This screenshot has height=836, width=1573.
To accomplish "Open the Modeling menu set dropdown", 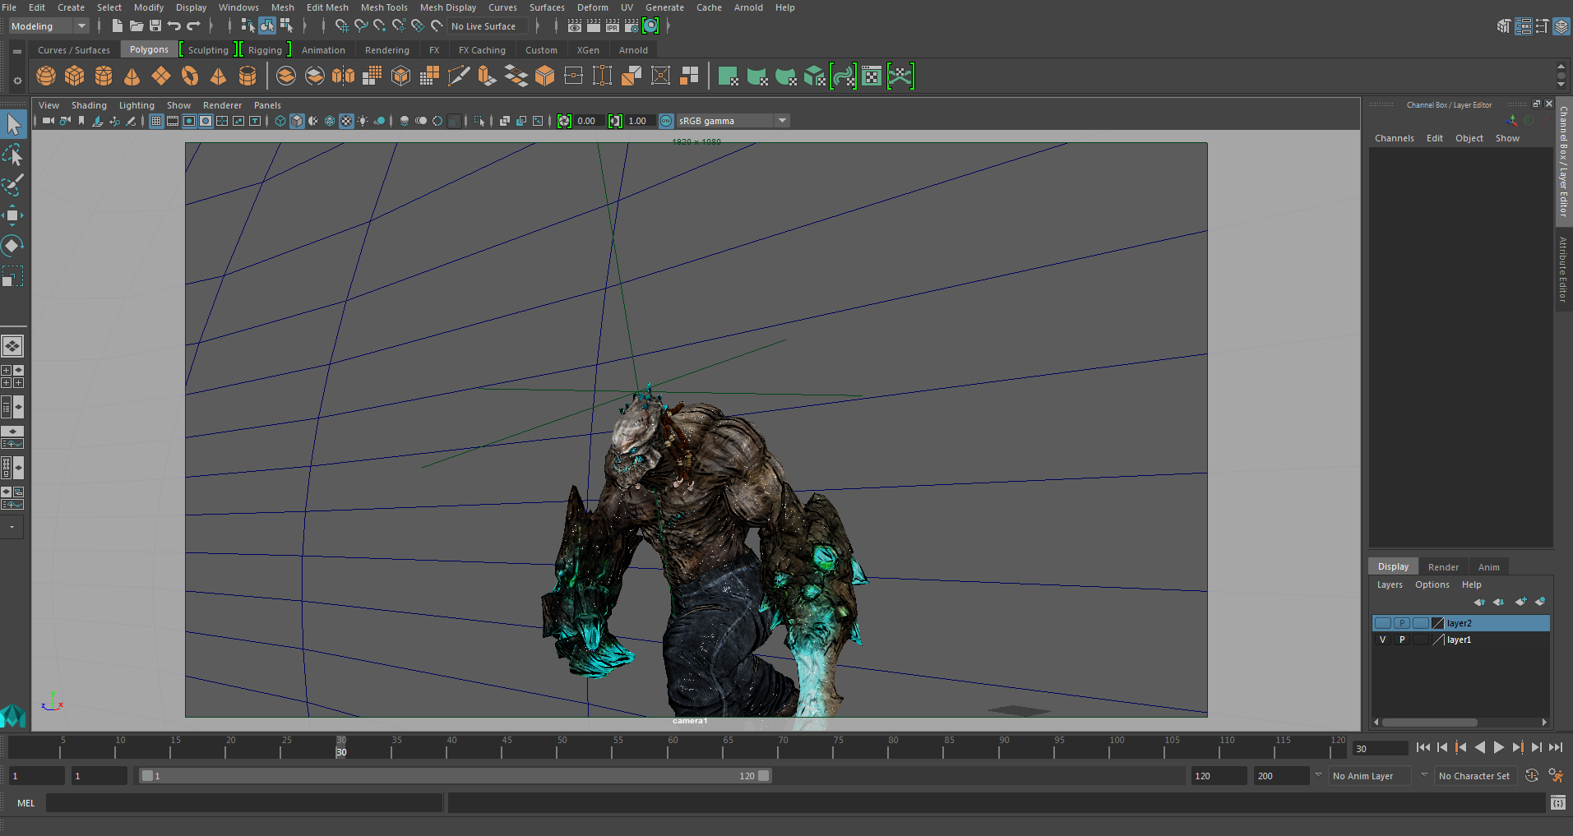I will click(49, 26).
